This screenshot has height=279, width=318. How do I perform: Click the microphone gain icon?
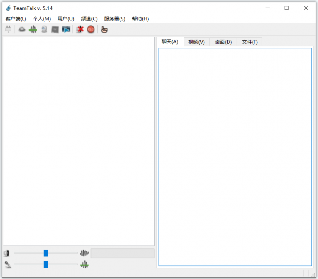click(x=8, y=264)
